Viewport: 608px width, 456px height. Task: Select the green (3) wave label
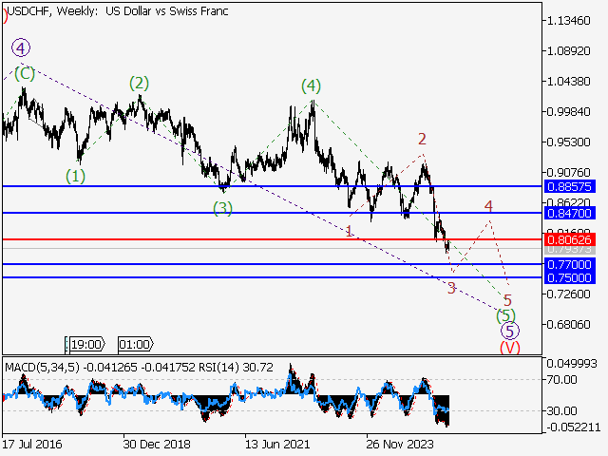(222, 208)
